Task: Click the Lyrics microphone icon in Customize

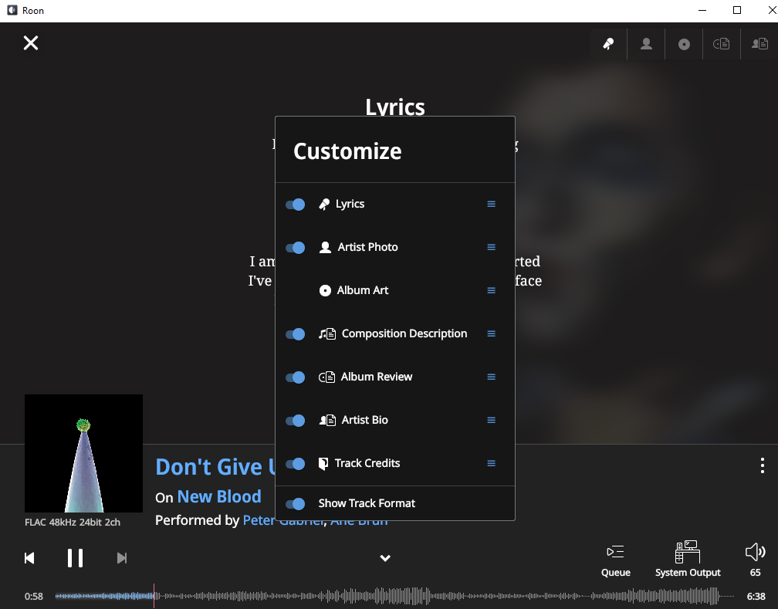Action: click(324, 205)
